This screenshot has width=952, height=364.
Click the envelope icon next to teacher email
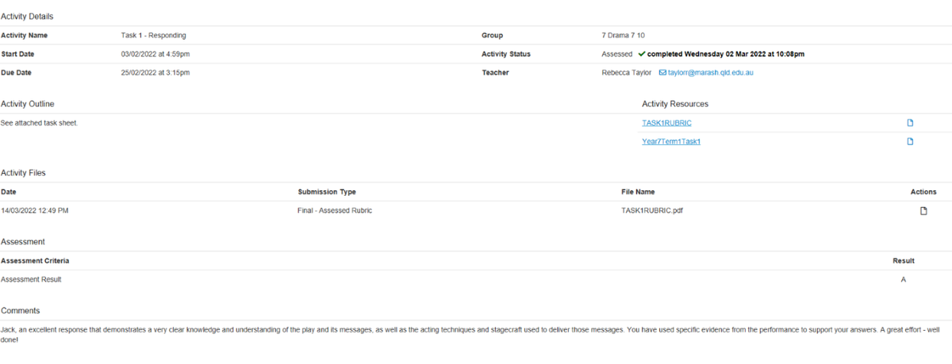pyautogui.click(x=662, y=73)
